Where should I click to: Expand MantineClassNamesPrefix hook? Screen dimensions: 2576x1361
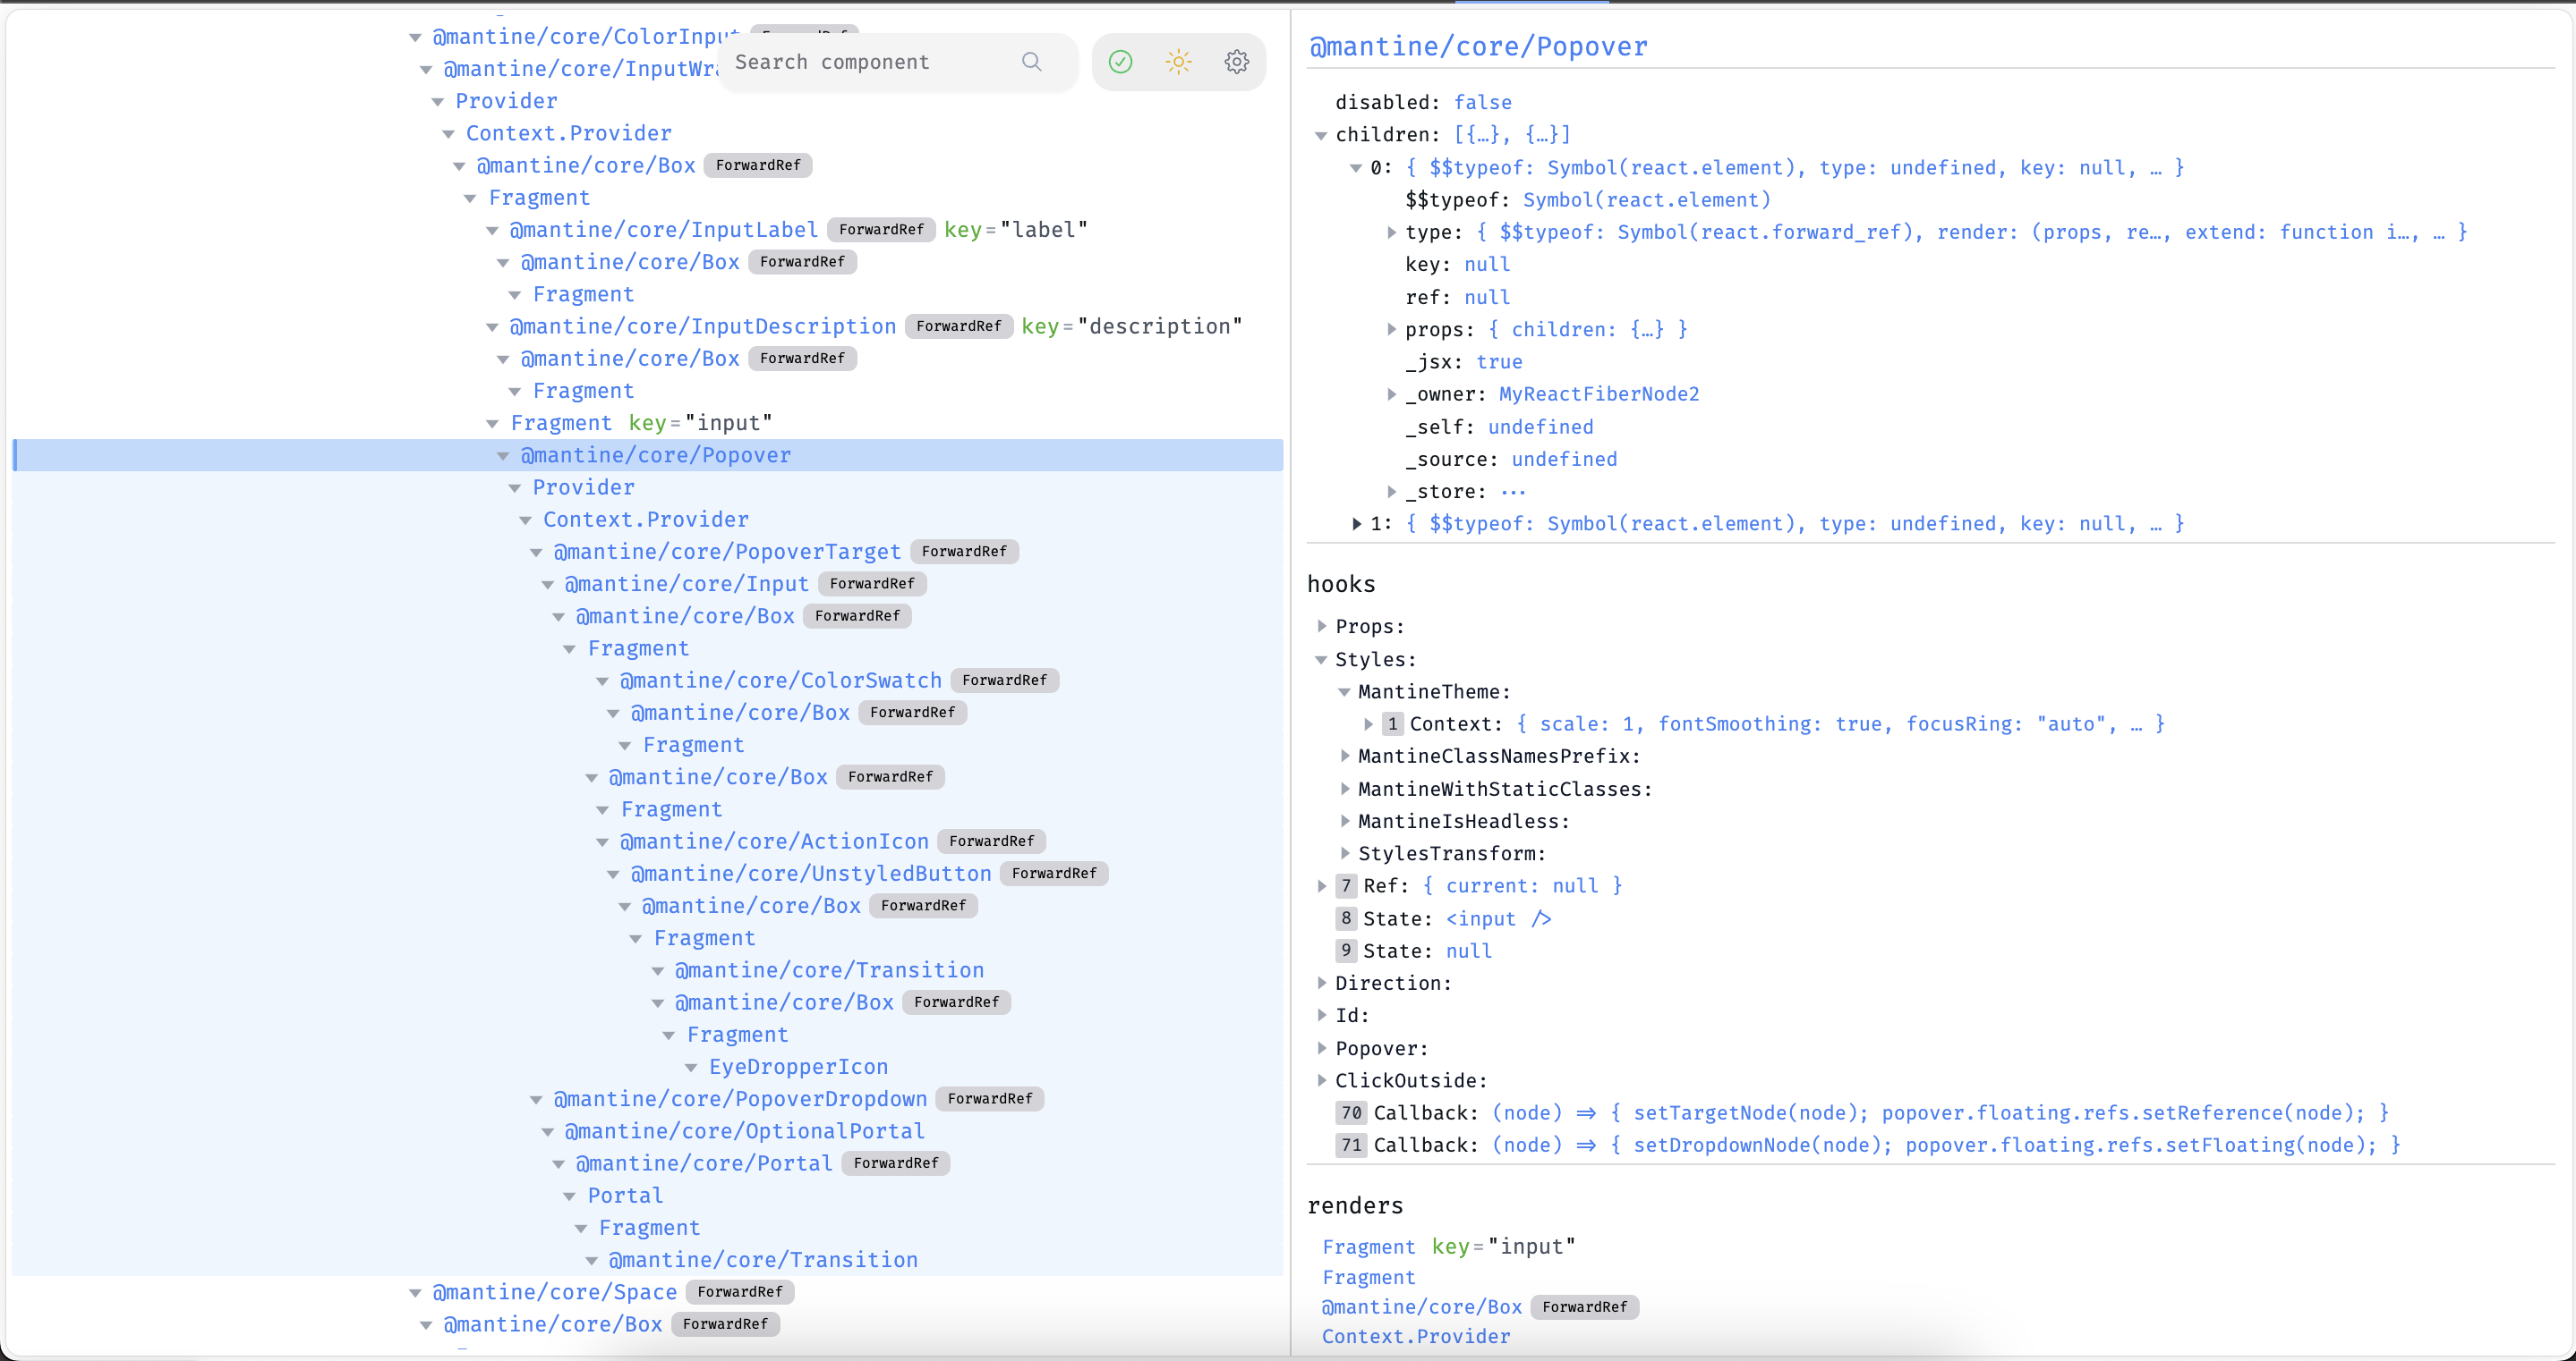coord(1344,756)
